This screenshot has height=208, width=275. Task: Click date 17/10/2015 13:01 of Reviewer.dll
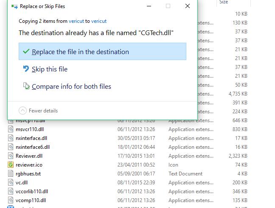[x=136, y=156]
